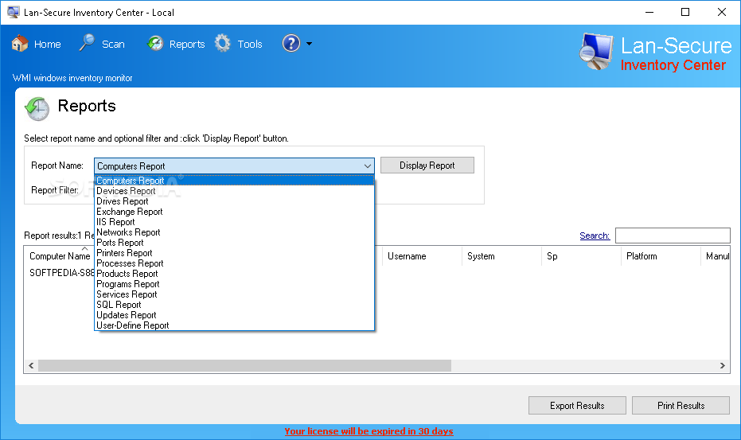Image resolution: width=741 pixels, height=440 pixels.
Task: Click the Tools gear icon
Action: (x=223, y=43)
